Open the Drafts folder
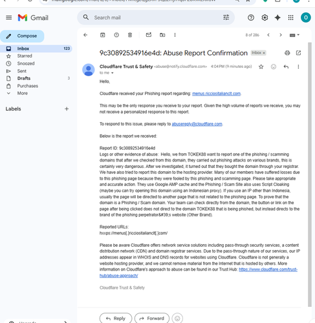The width and height of the screenshot is (315, 323). [24, 78]
